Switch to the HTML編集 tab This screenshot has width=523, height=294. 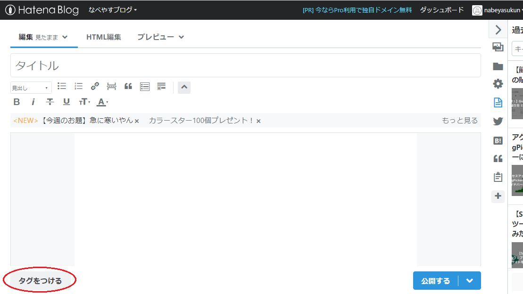(x=104, y=36)
